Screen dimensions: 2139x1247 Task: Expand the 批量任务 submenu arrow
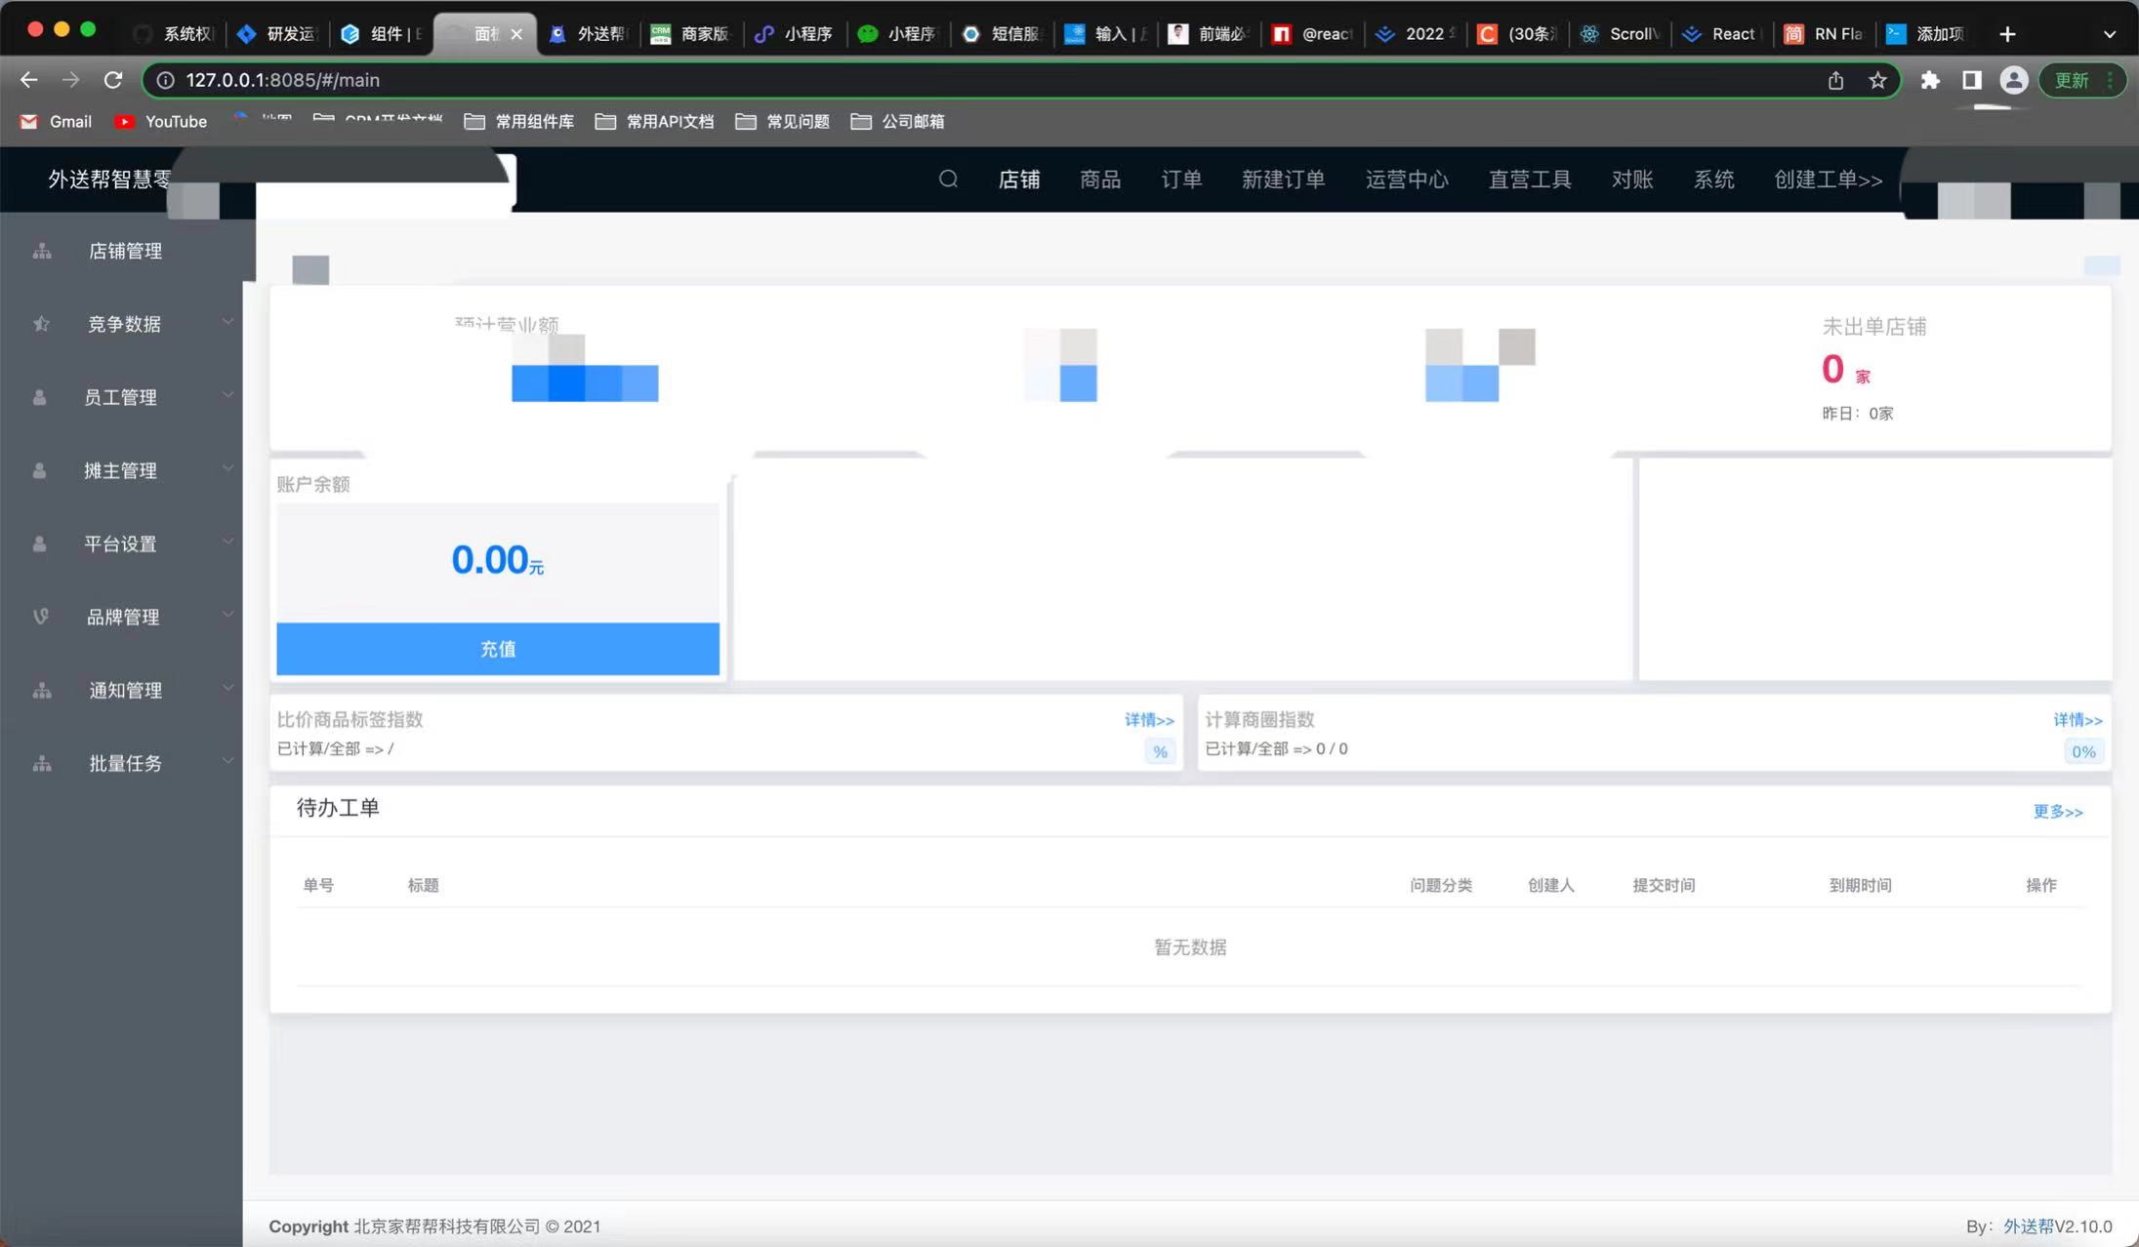[x=227, y=761]
